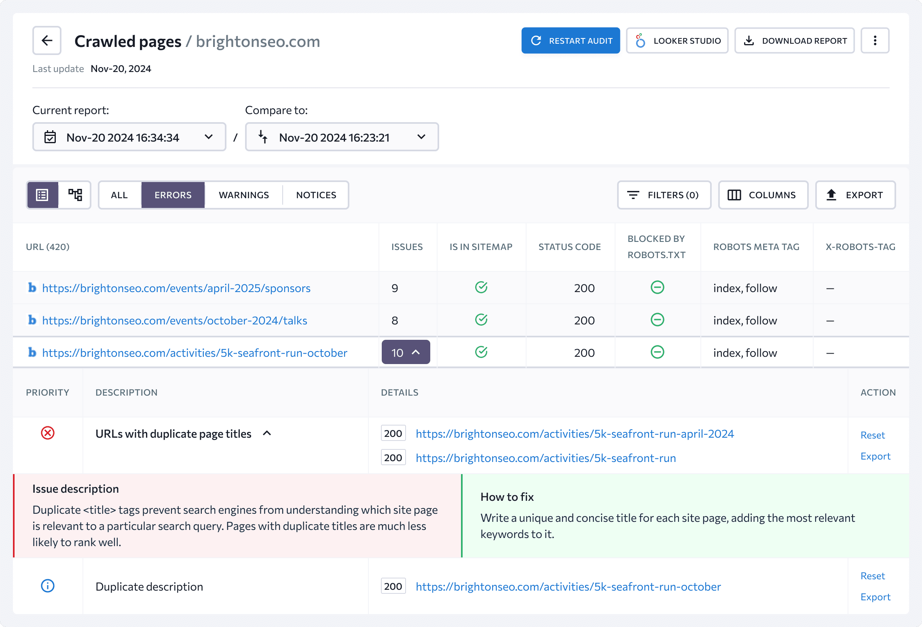The height and width of the screenshot is (627, 922).
Task: Click Export for Duplicate description
Action: click(875, 597)
